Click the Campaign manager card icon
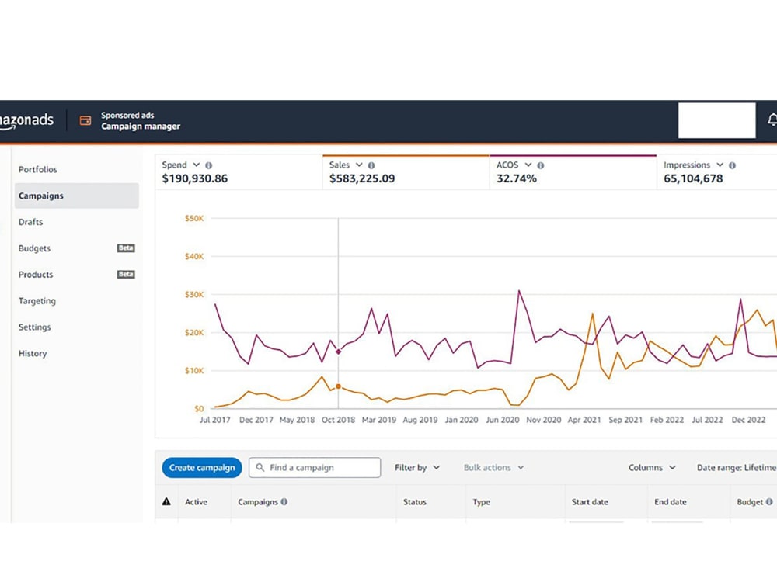 [85, 120]
